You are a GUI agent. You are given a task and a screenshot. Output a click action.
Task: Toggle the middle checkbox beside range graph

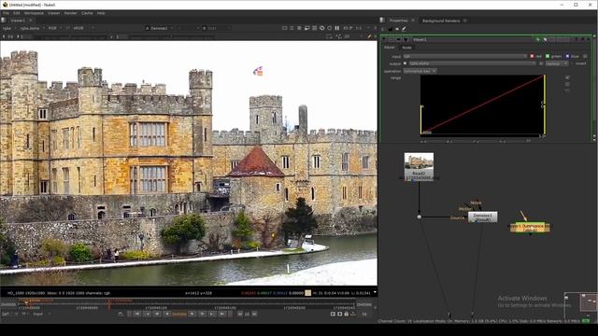click(x=567, y=84)
